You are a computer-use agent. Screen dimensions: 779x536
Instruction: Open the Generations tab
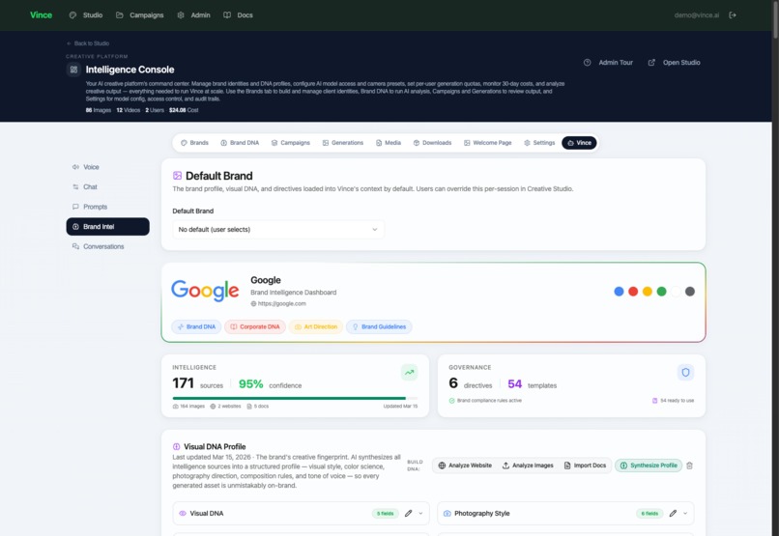point(343,143)
